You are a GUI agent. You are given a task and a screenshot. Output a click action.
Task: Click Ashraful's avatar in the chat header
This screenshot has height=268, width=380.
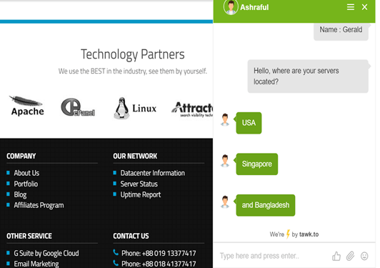(231, 7)
